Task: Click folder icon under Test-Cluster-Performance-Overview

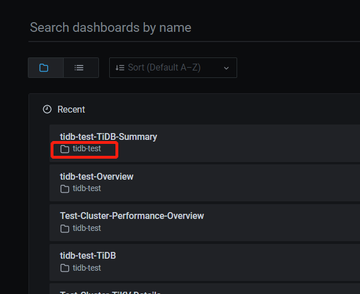Action: 65,229
